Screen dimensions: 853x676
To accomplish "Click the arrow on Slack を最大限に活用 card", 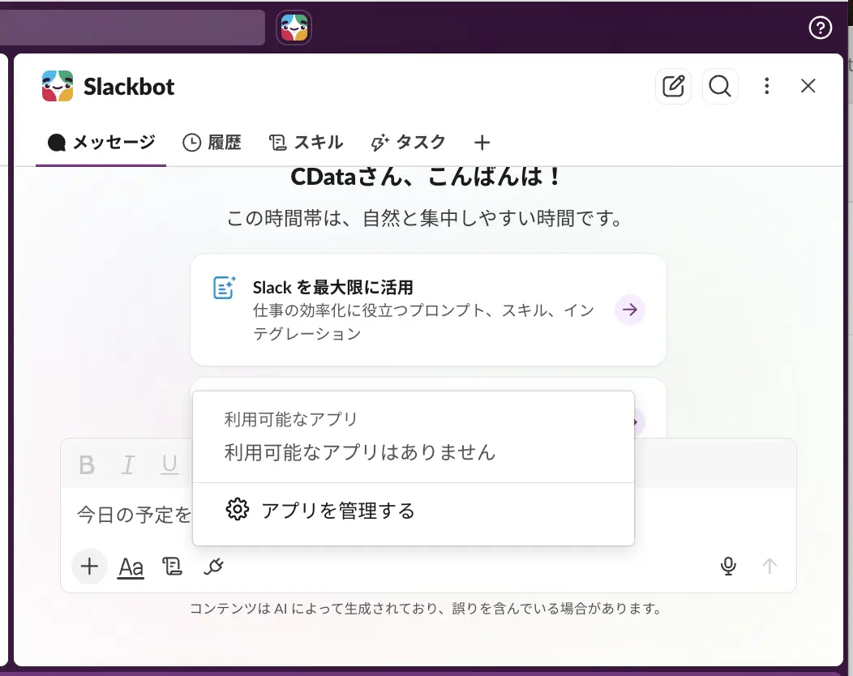I will point(630,310).
